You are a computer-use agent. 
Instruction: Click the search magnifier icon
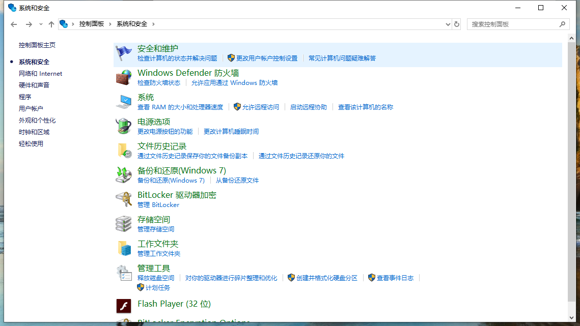563,24
